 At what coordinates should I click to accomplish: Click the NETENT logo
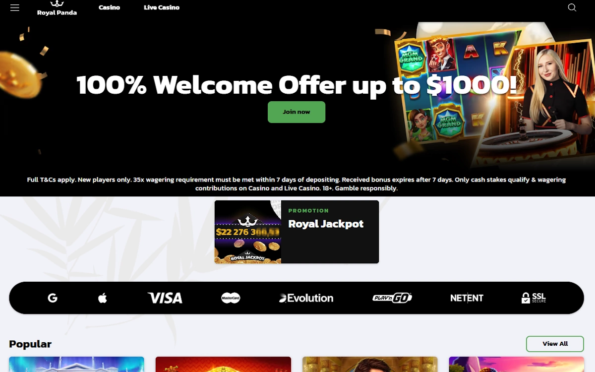click(467, 298)
